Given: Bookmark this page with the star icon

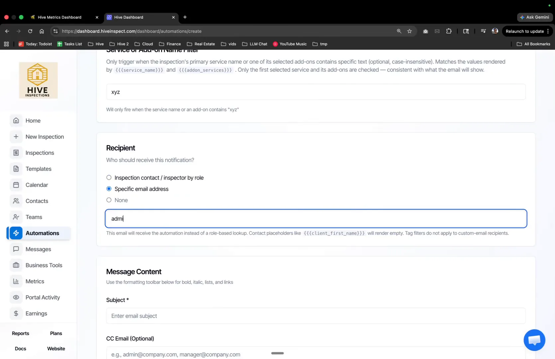Looking at the screenshot, I should click(x=409, y=31).
